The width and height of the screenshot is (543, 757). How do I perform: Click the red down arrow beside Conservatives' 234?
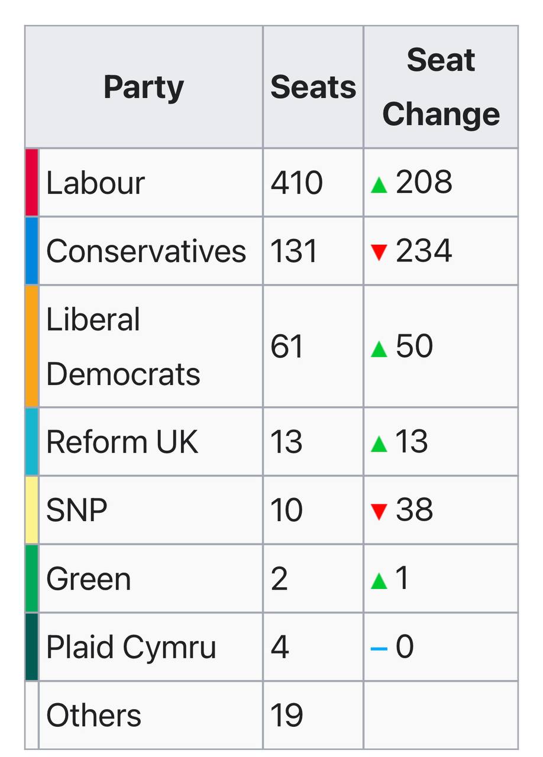point(379,253)
